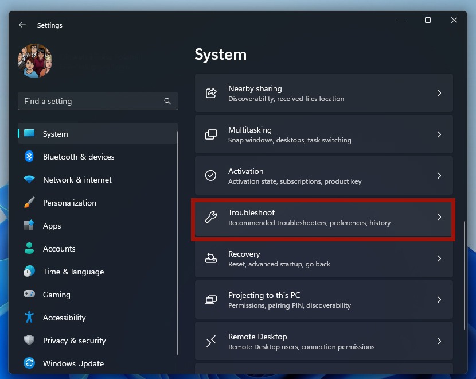
Task: Select Accounts in the sidebar
Action: [x=60, y=249]
